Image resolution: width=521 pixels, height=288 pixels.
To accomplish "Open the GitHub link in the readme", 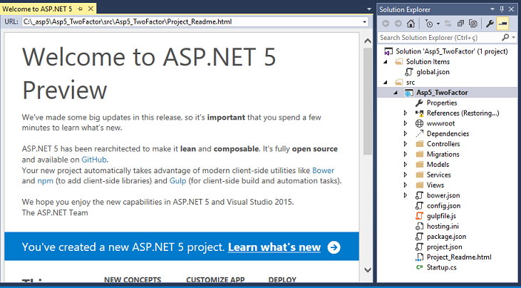I will pos(94,160).
